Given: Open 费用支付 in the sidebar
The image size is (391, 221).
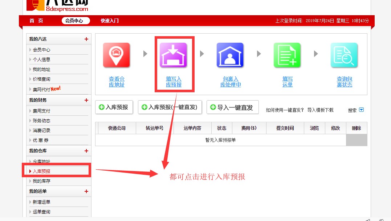Looking at the screenshot, I should pos(41,111).
